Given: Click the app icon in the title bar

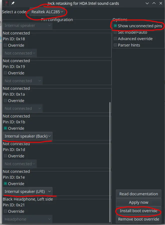Looking at the screenshot, I should coord(5,3).
